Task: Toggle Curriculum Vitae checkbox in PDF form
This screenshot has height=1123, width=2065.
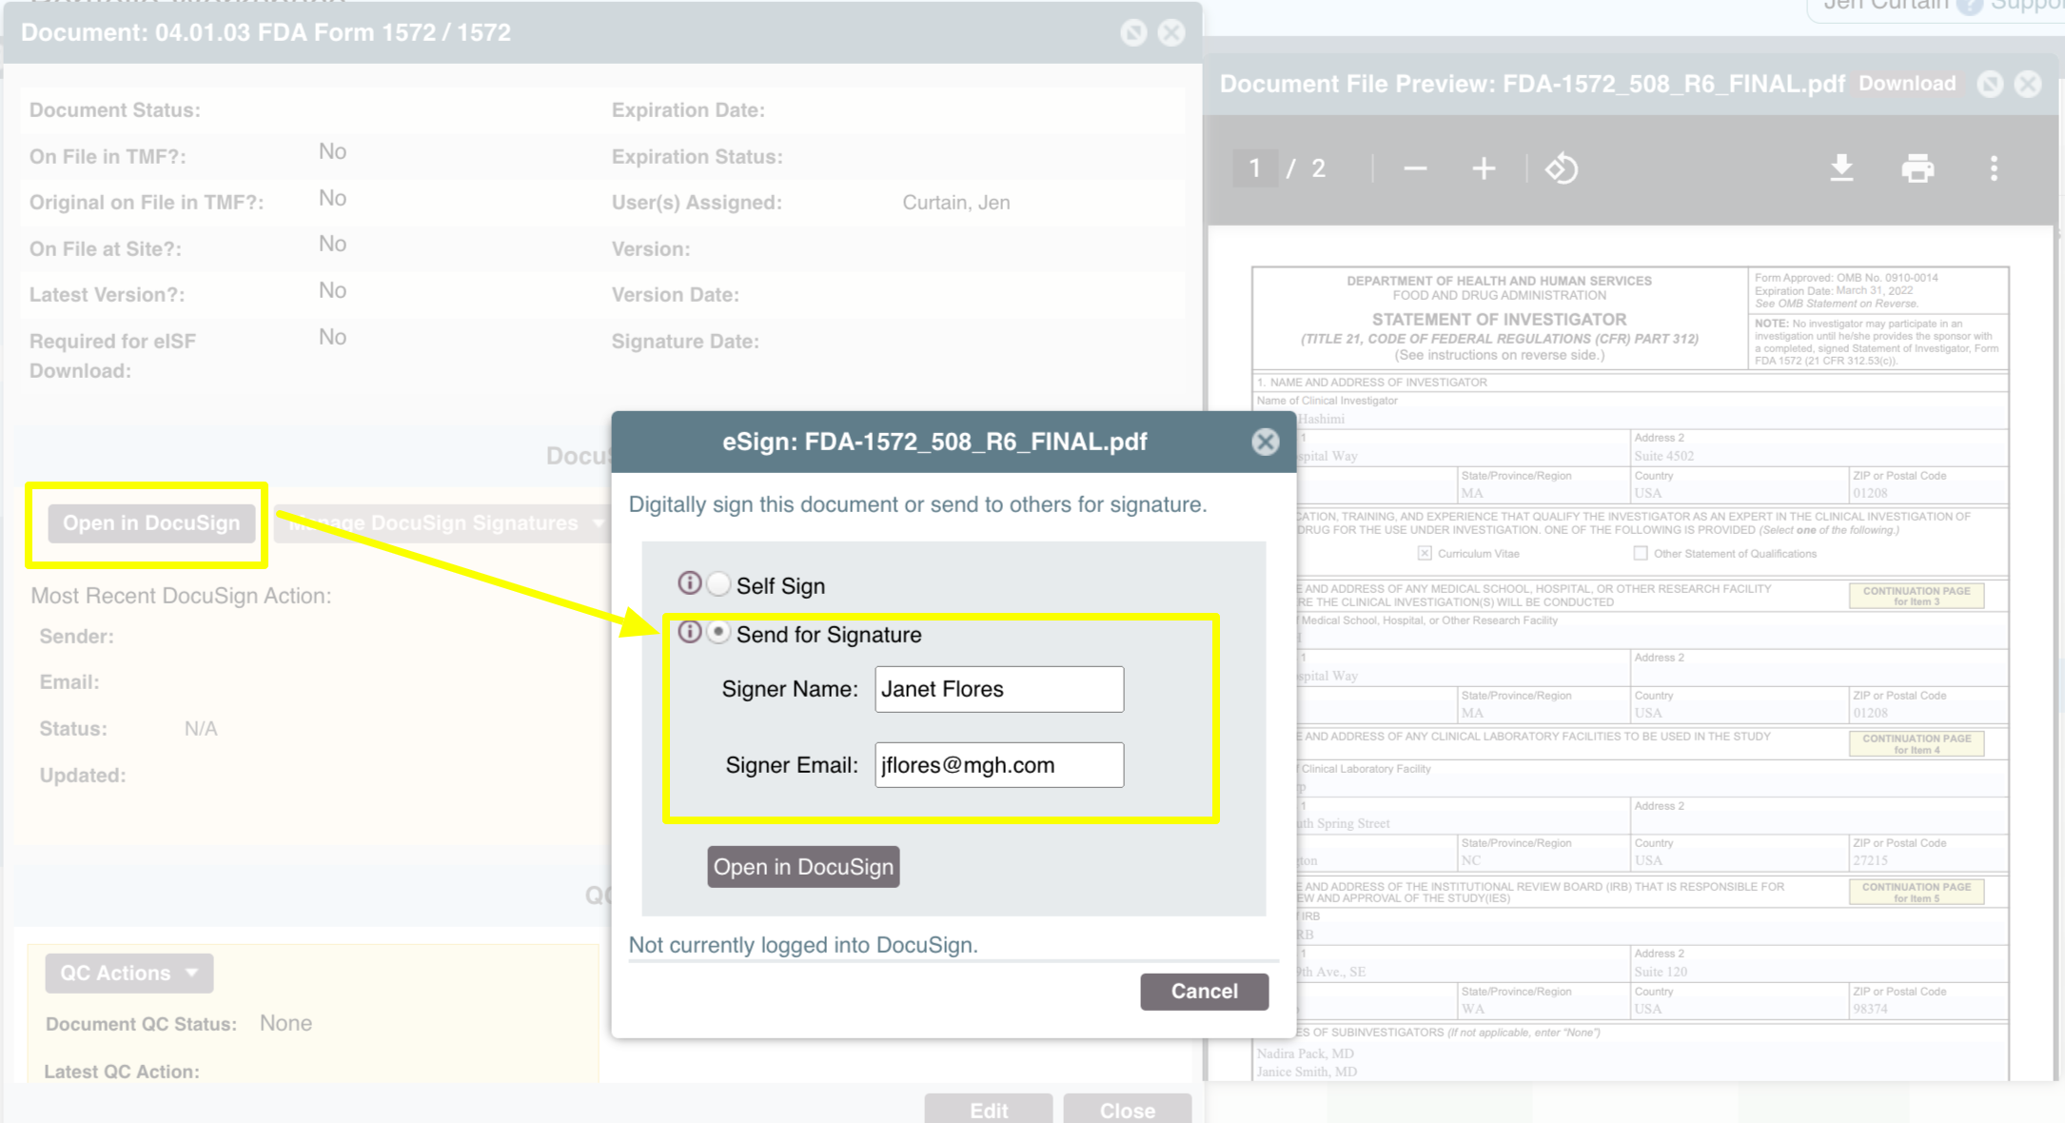Action: [1425, 553]
